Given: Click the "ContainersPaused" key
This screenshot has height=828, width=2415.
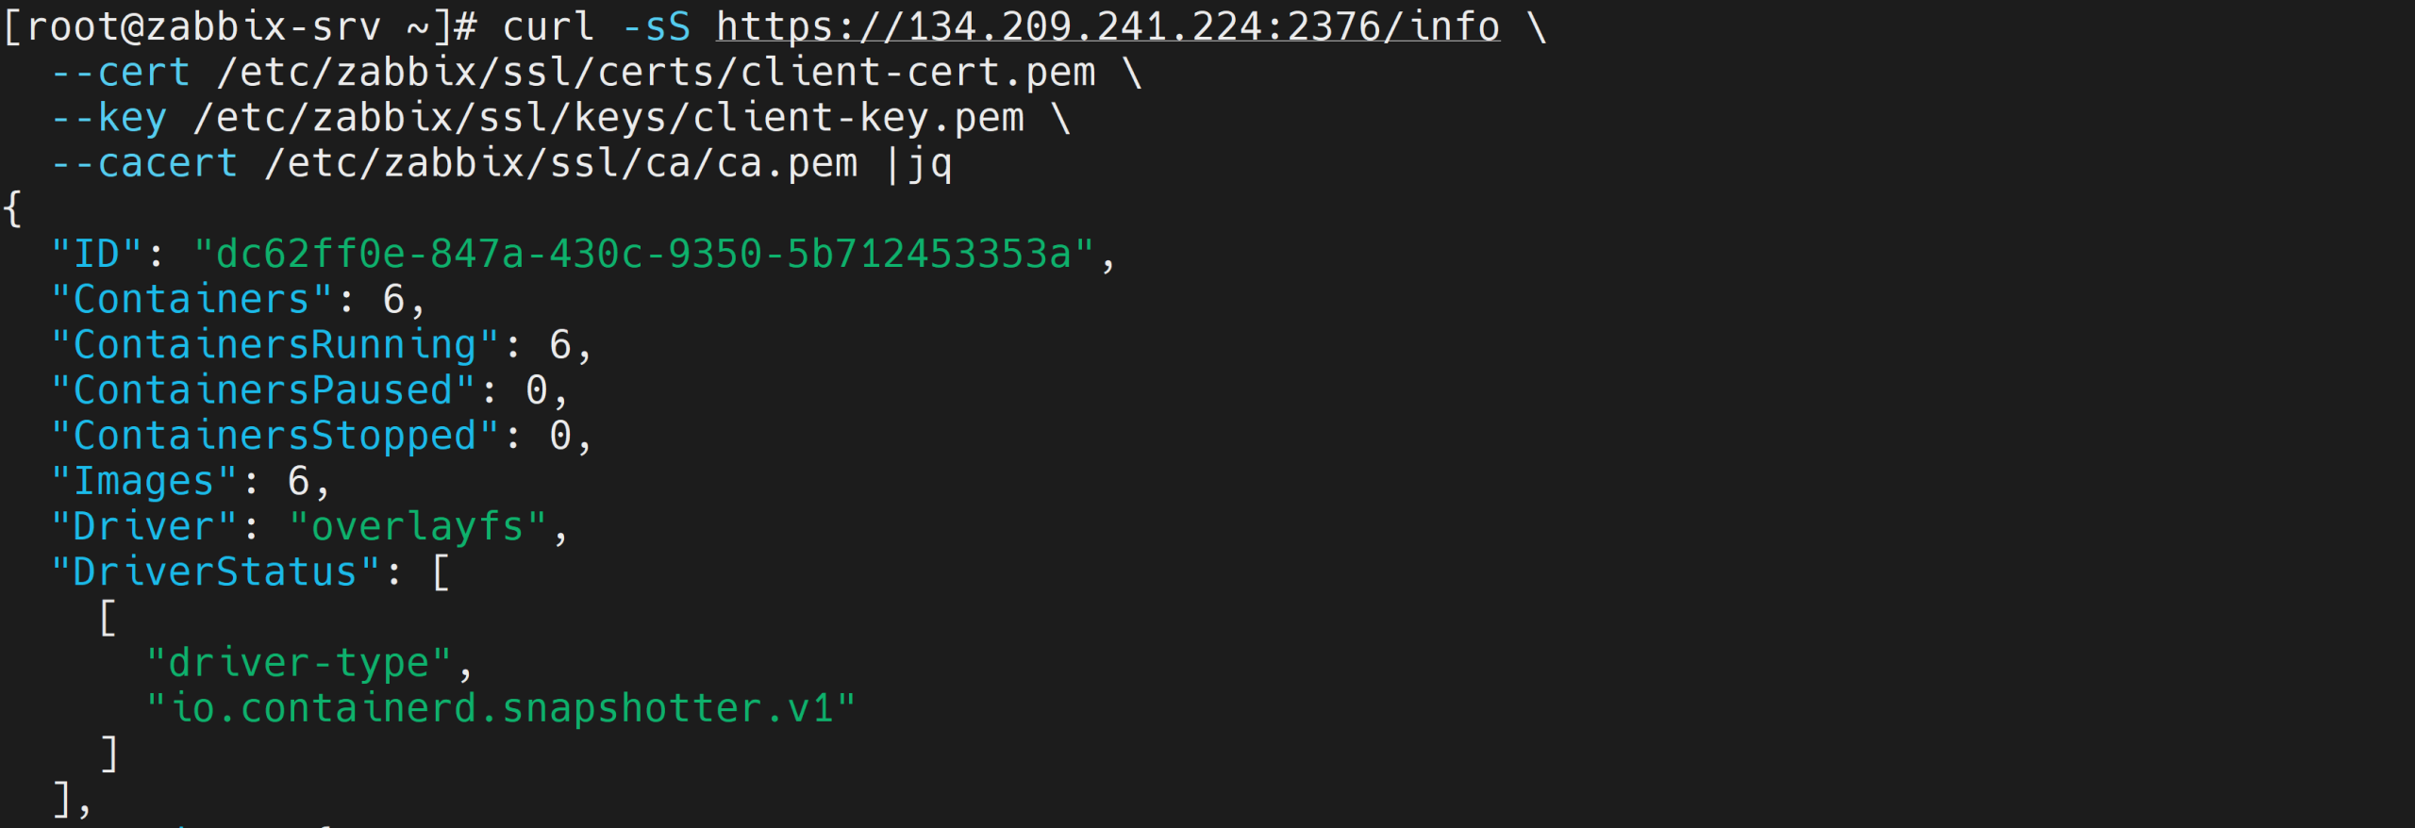Looking at the screenshot, I should click(263, 389).
